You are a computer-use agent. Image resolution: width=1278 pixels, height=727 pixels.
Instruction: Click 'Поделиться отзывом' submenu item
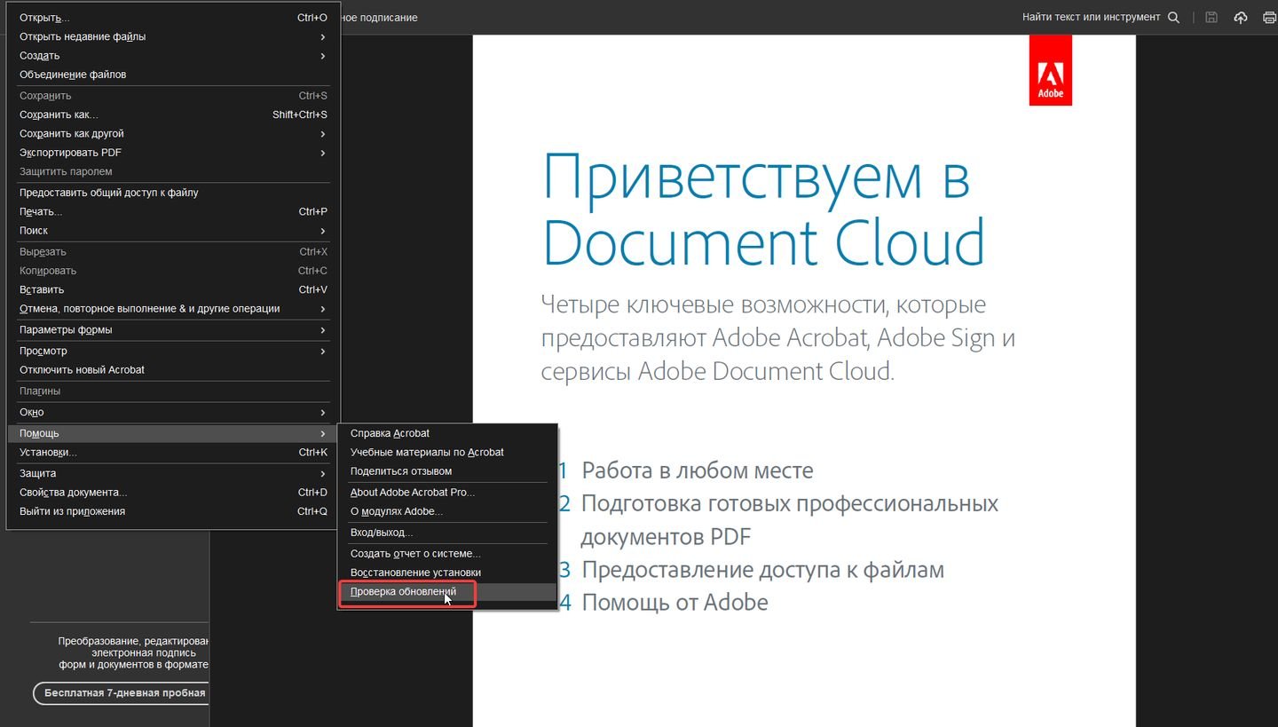point(447,471)
